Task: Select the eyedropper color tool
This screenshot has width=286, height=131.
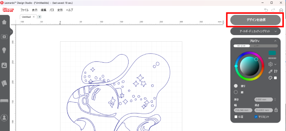Action: coord(270,71)
